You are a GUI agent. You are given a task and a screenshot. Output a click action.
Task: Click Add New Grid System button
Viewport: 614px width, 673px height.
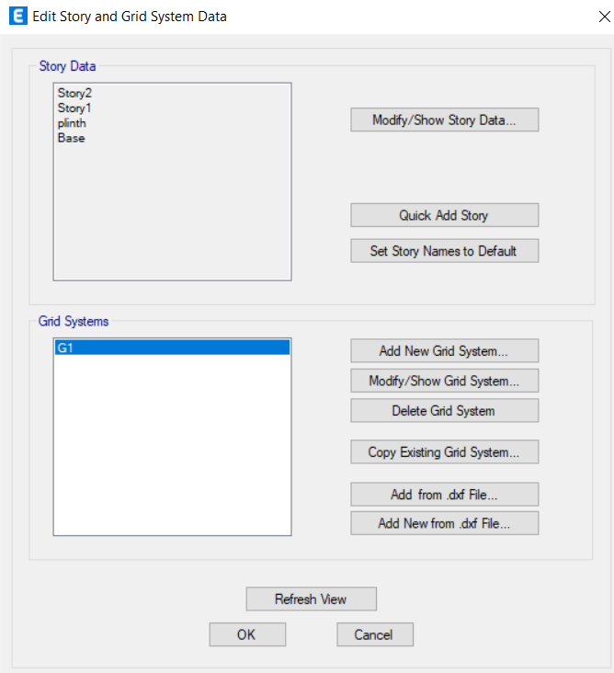pos(444,350)
